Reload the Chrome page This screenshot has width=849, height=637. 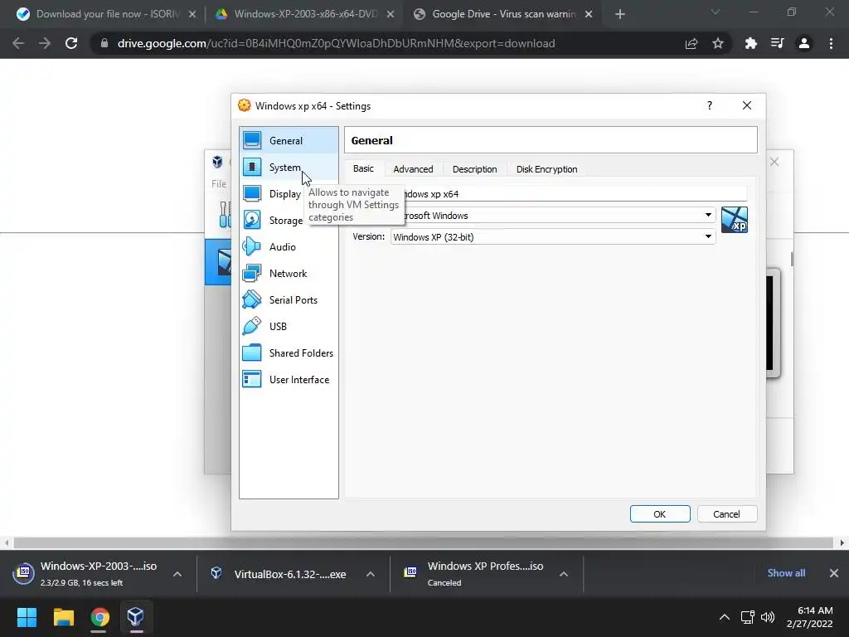71,43
